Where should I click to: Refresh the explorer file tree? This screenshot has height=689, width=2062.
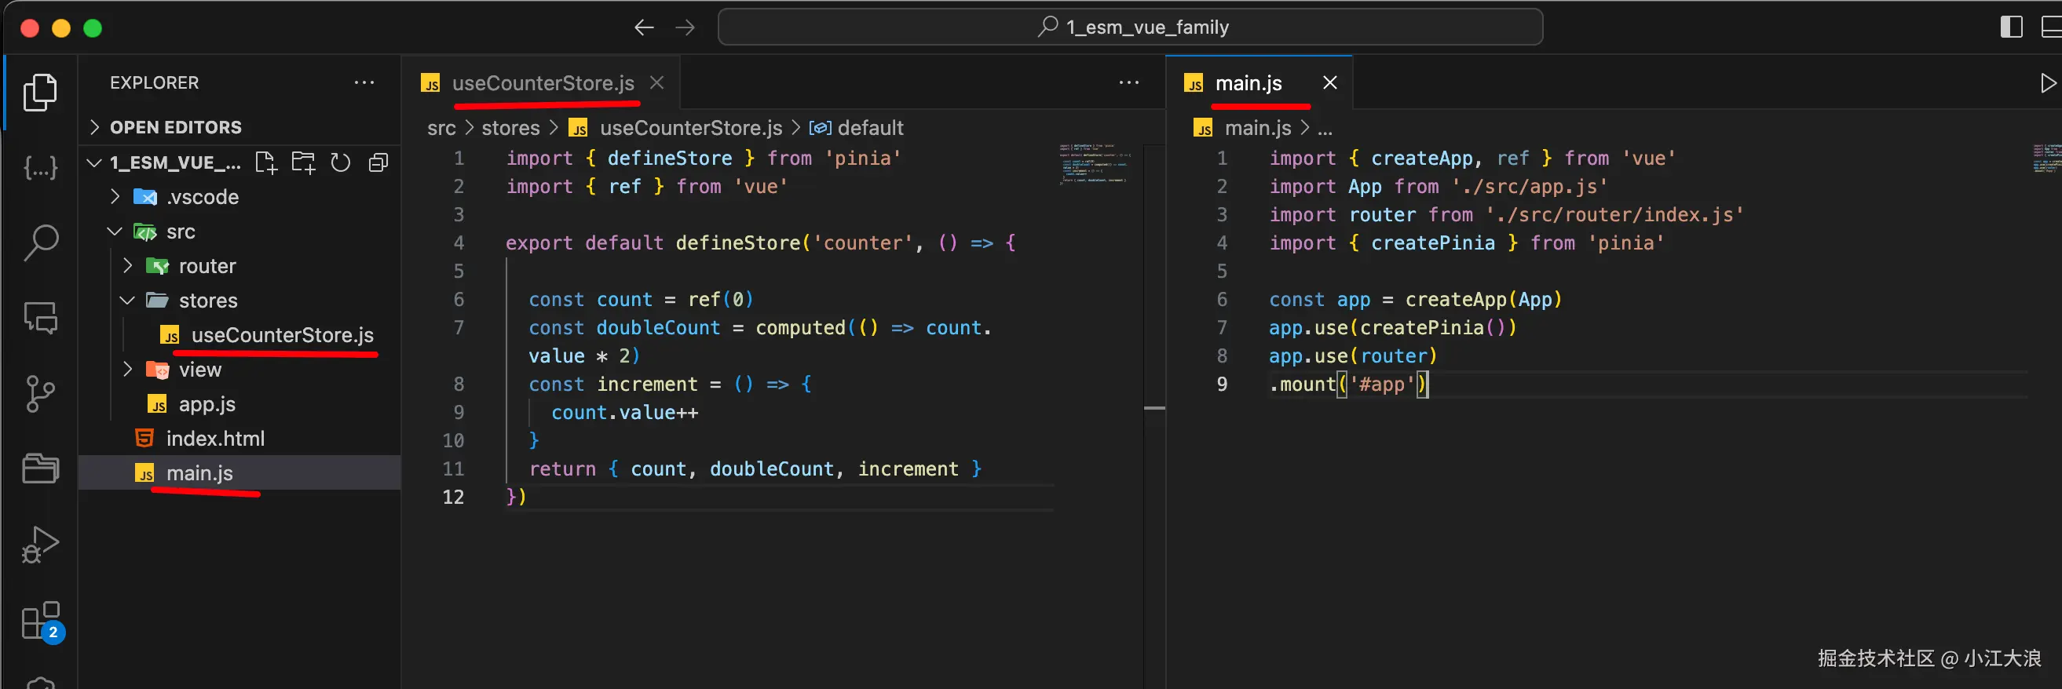(x=341, y=163)
